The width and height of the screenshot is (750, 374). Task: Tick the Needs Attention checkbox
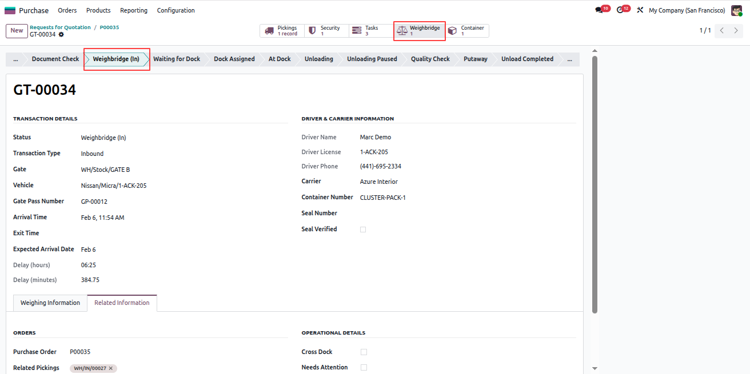click(364, 368)
